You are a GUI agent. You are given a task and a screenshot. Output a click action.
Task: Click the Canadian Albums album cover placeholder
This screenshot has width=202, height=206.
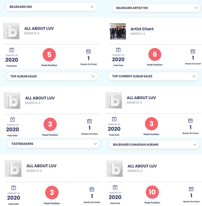(x=115, y=168)
